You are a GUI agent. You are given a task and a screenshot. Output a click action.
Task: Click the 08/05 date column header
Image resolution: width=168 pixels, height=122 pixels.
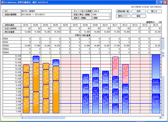(56, 25)
